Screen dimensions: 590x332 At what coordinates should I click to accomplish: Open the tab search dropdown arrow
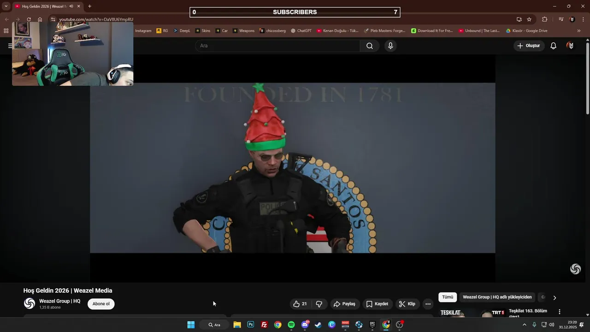tap(6, 6)
